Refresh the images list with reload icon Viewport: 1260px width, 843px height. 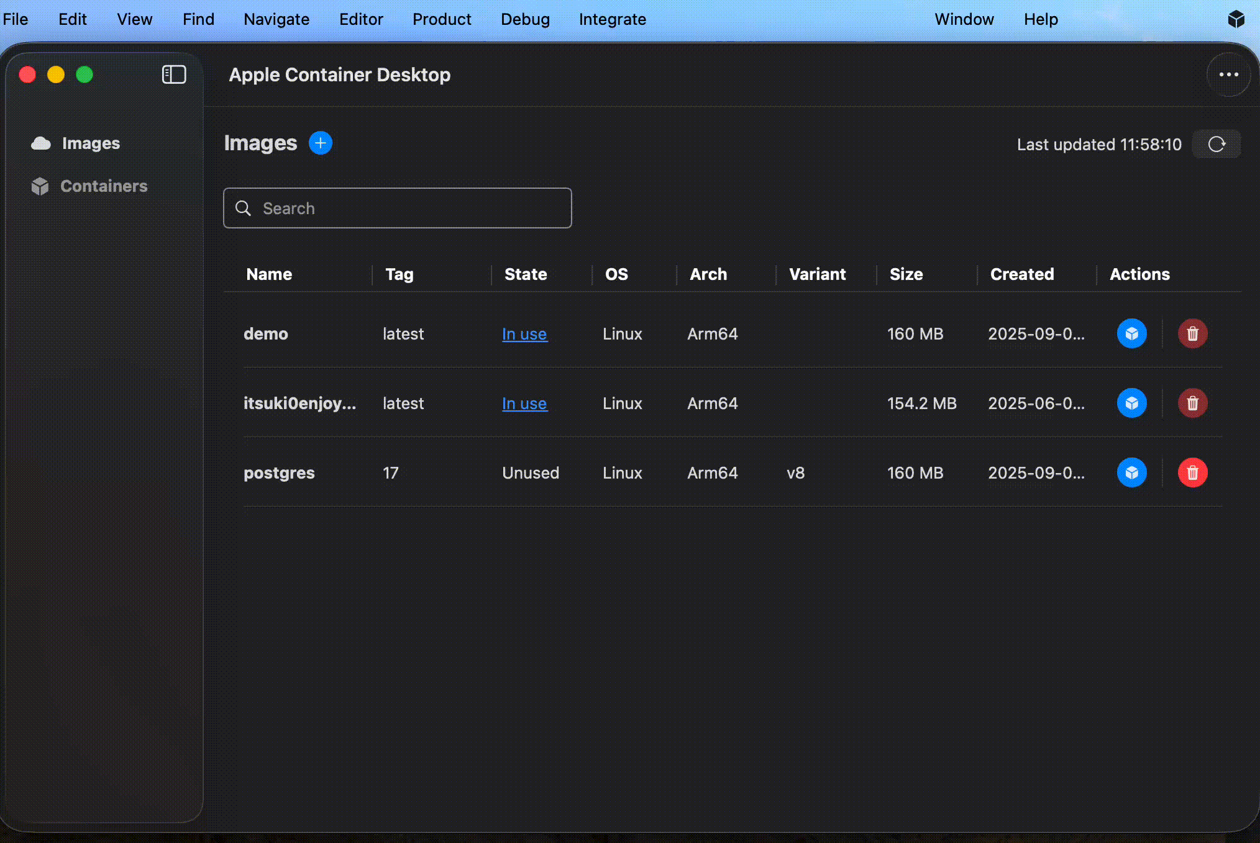[1217, 145]
